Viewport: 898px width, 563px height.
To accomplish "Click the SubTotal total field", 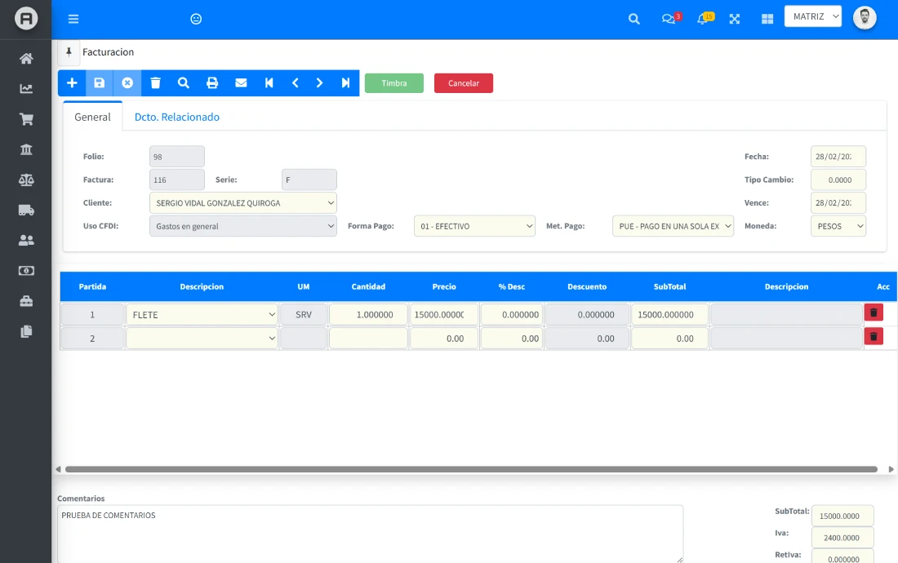I will coord(842,516).
